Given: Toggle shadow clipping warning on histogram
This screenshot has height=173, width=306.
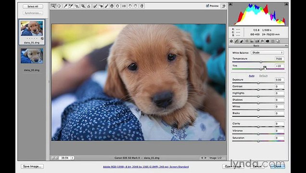Looking at the screenshot, I should click(x=230, y=4).
